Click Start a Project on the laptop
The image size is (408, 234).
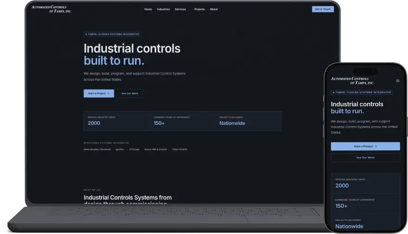[x=99, y=93]
